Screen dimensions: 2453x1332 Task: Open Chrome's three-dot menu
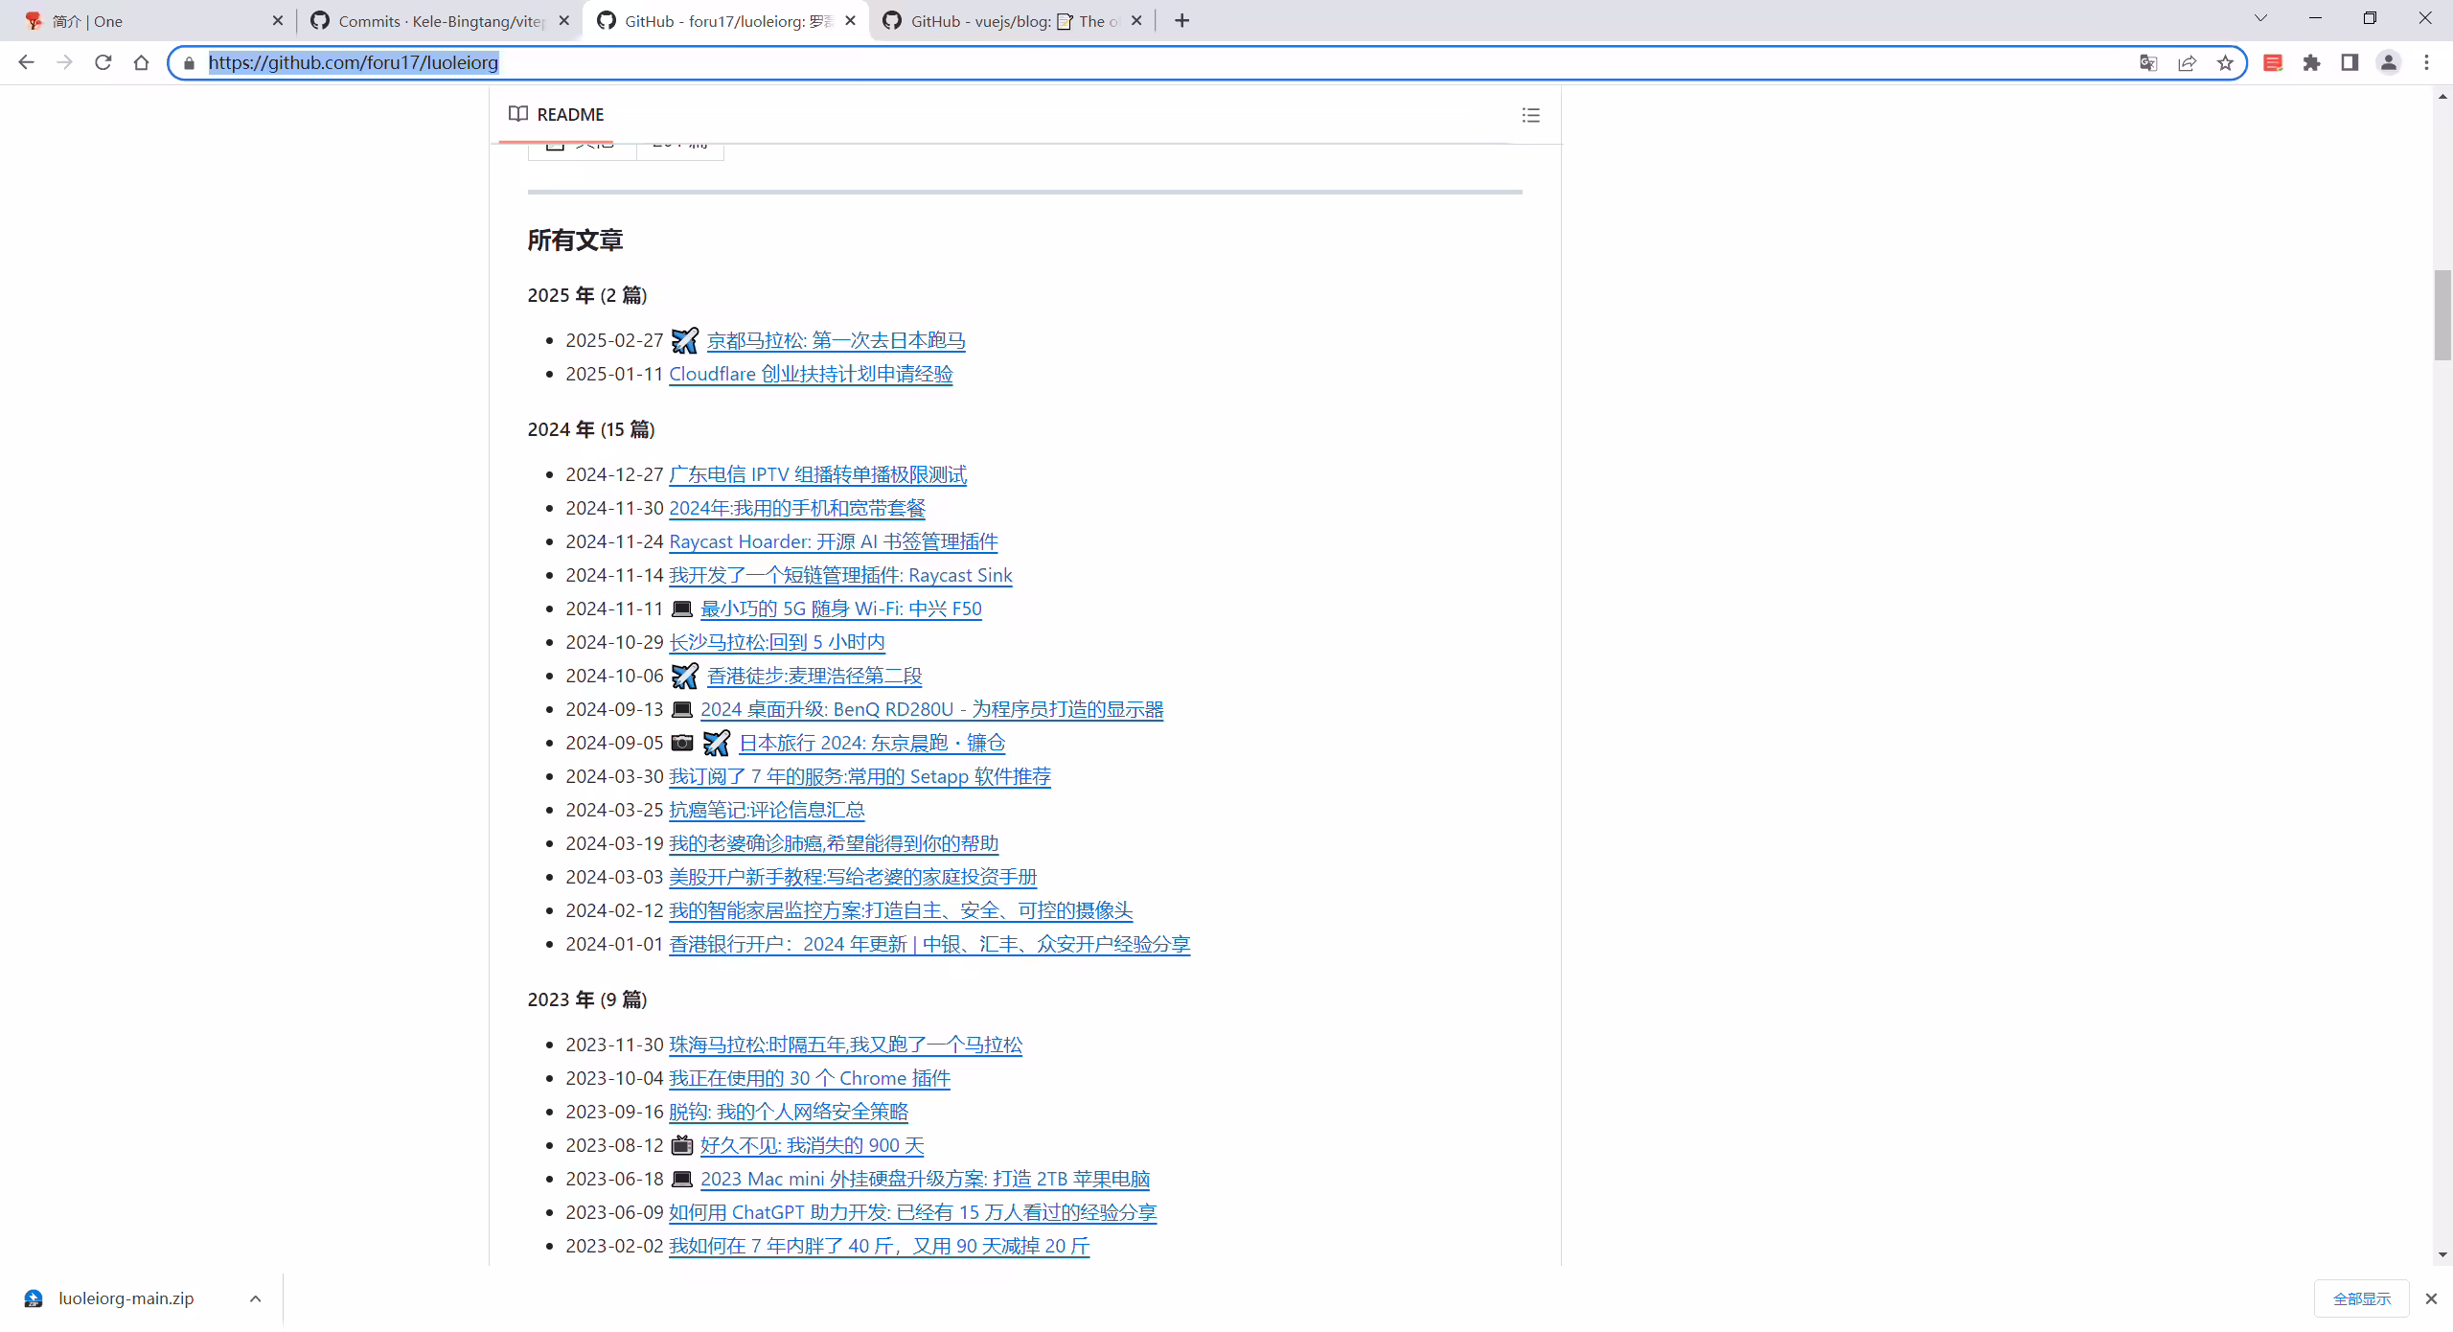[x=2426, y=63]
